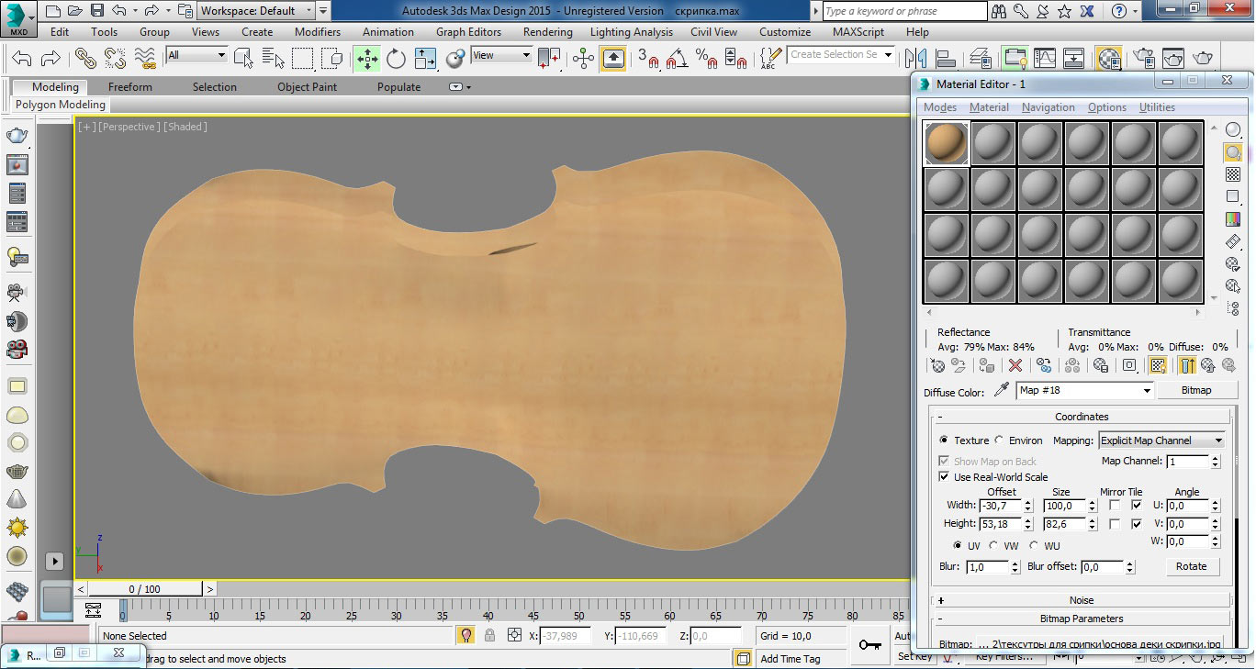The width and height of the screenshot is (1256, 669).
Task: Open the Modifiers menu
Action: [318, 32]
